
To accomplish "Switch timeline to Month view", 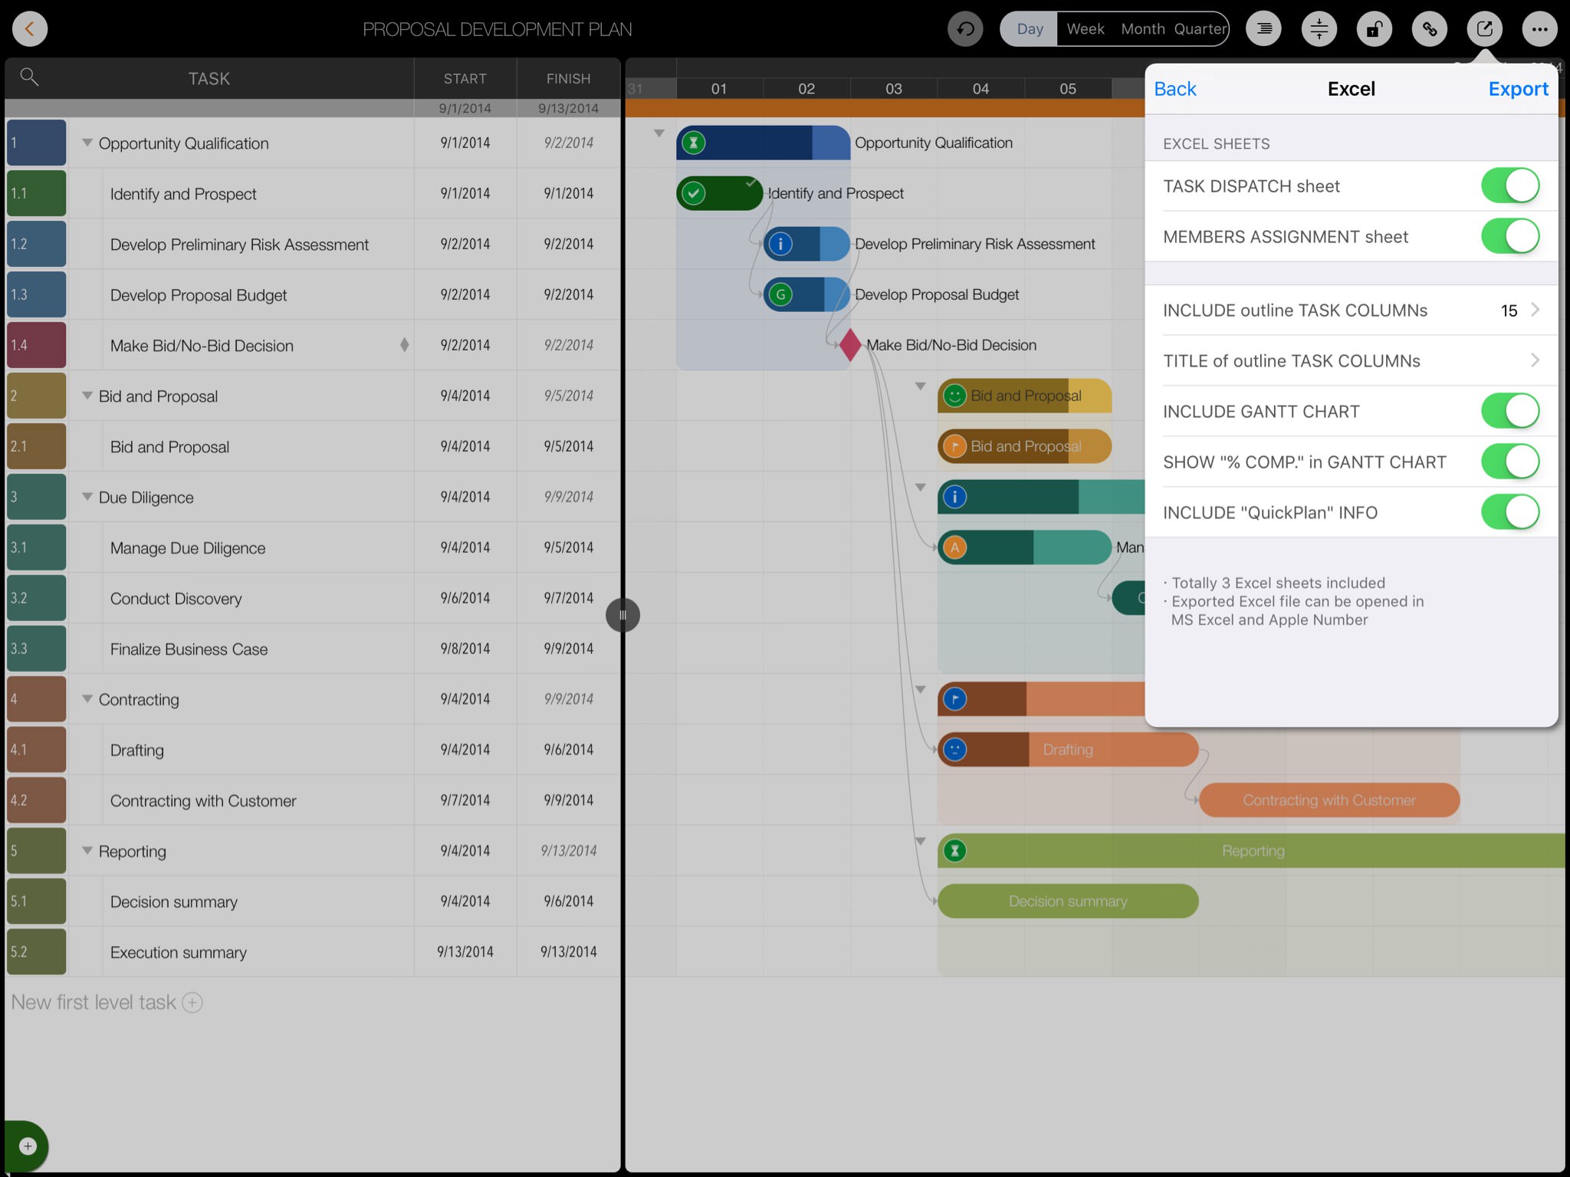I will (x=1142, y=29).
